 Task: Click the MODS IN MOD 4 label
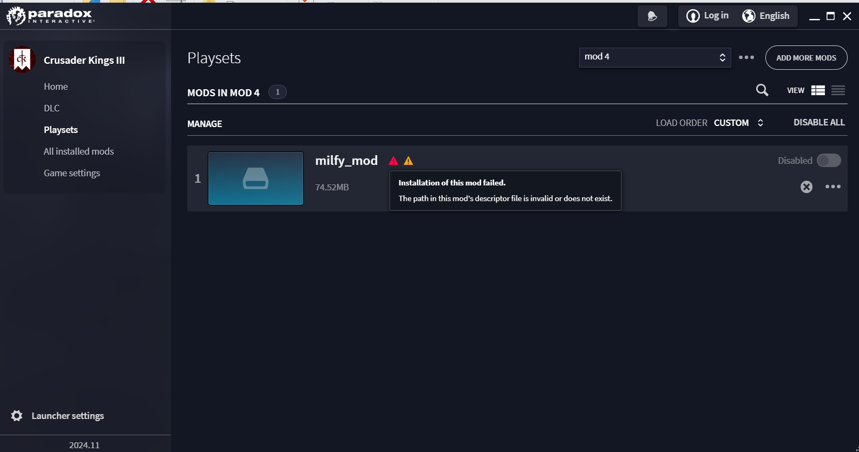224,92
